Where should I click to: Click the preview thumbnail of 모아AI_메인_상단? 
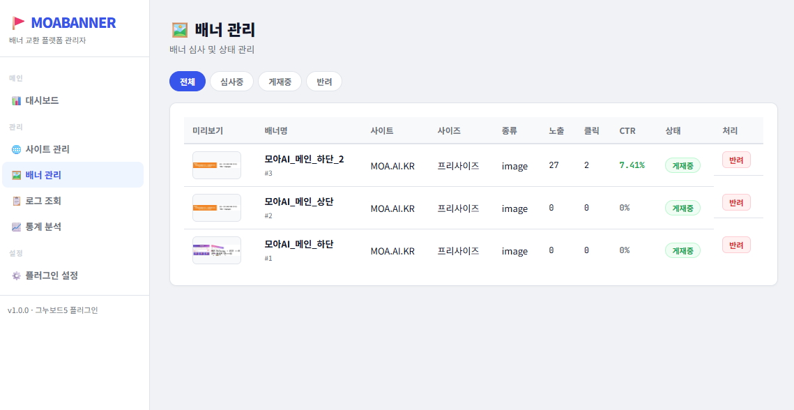[217, 208]
